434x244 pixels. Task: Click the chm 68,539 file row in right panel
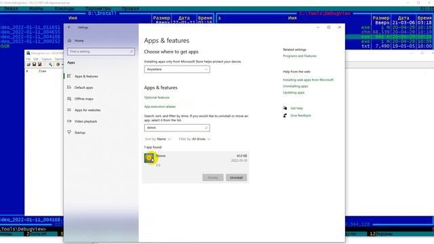tap(389, 32)
